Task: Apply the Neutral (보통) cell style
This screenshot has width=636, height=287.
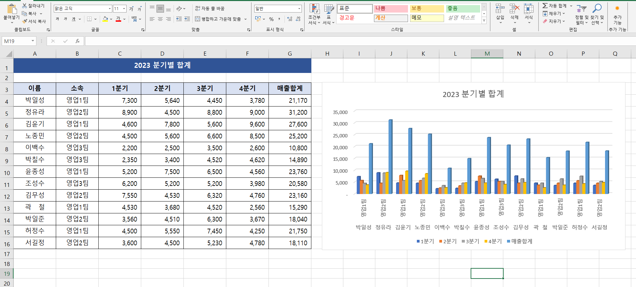Action: point(427,8)
